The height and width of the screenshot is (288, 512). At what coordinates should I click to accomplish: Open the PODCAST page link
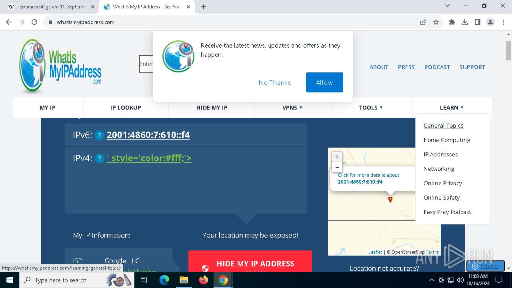click(437, 67)
